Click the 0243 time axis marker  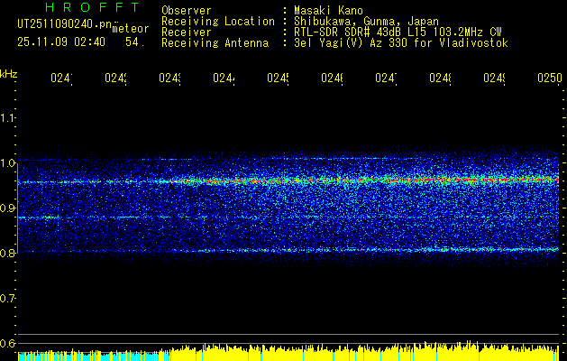[170, 79]
